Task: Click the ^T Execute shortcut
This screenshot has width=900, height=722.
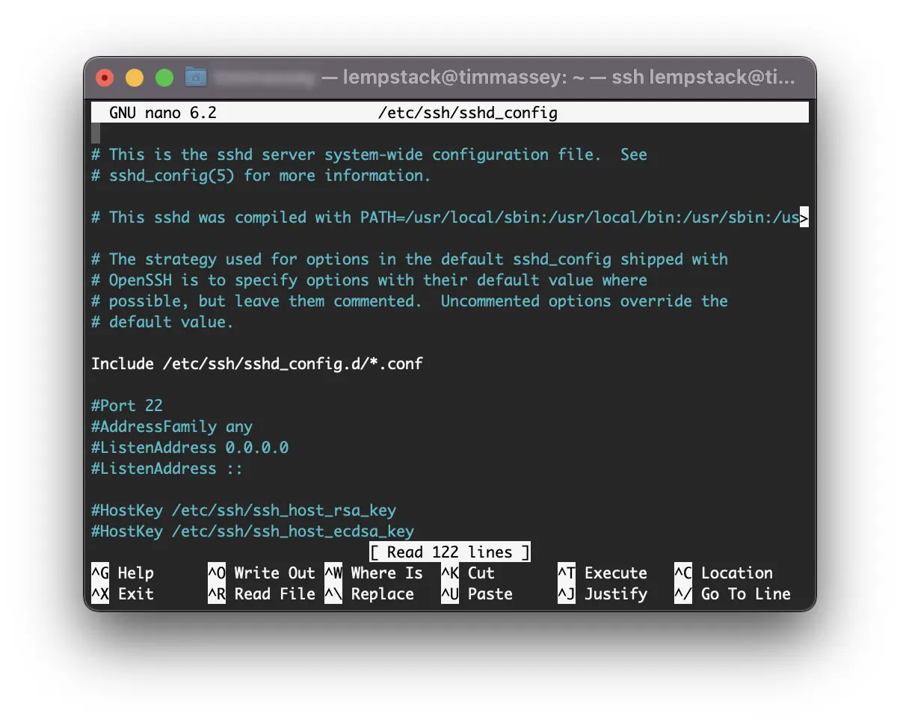Action: click(602, 573)
